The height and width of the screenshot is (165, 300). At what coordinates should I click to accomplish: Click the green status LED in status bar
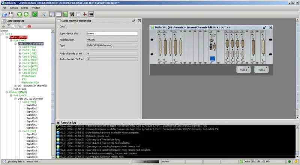[289, 162]
